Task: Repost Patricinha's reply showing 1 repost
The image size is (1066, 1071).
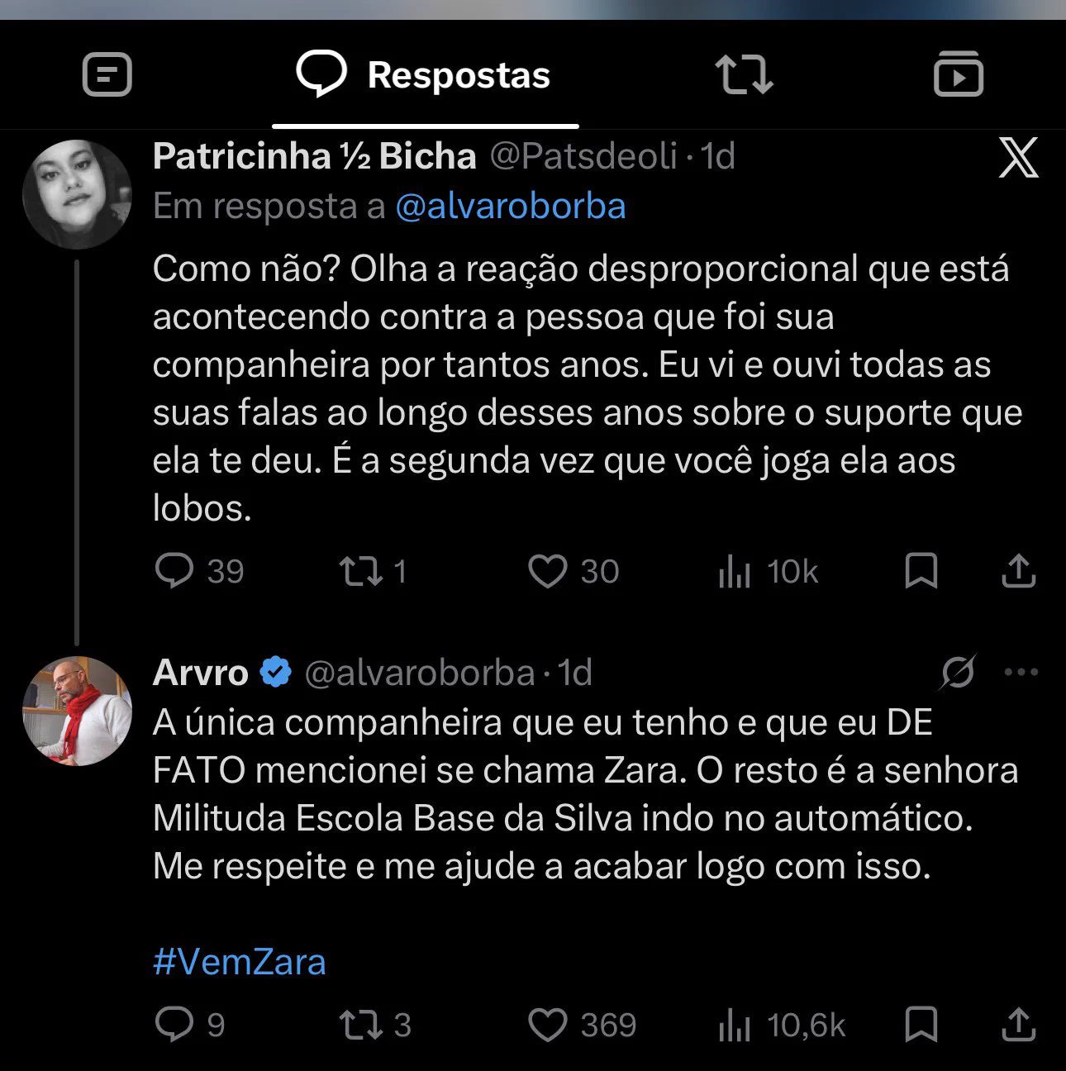Action: (x=374, y=571)
